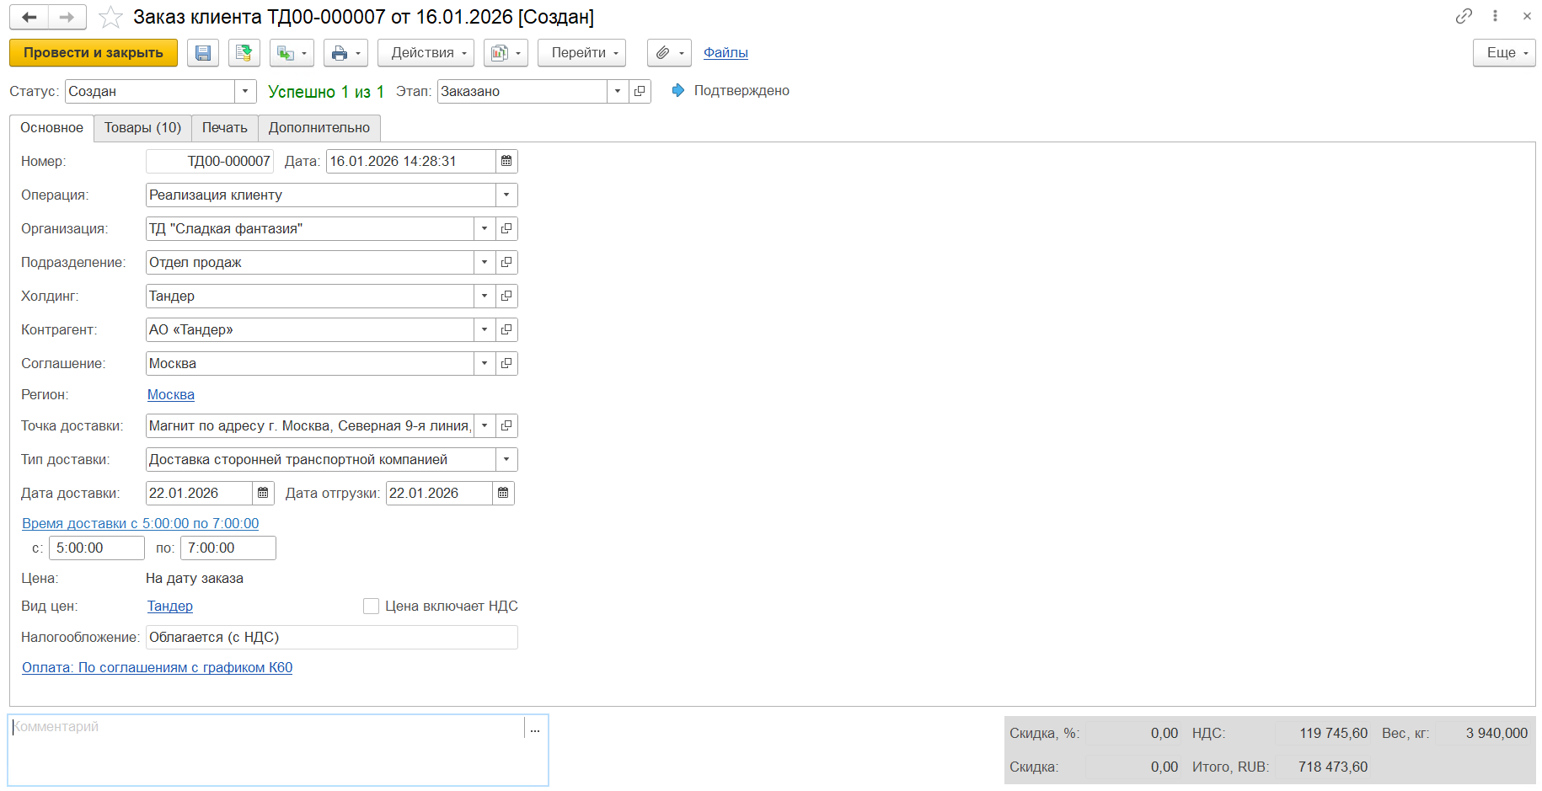Viewport: 1542px width, 791px height.
Task: Open the Действия menu
Action: click(426, 53)
